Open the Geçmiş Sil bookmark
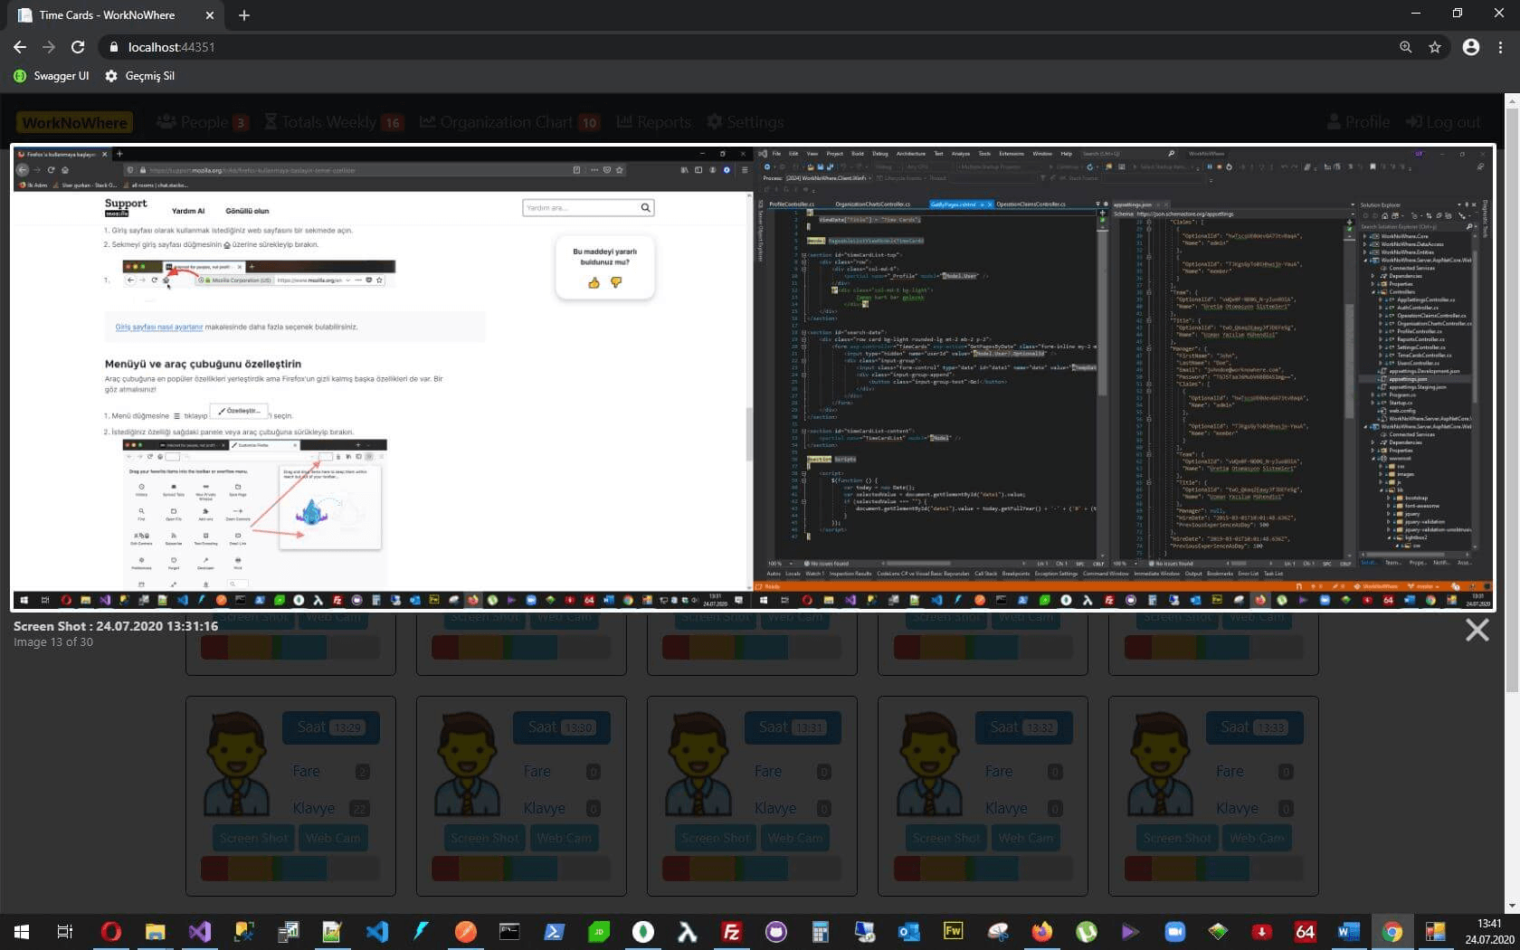This screenshot has height=950, width=1520. [x=139, y=76]
